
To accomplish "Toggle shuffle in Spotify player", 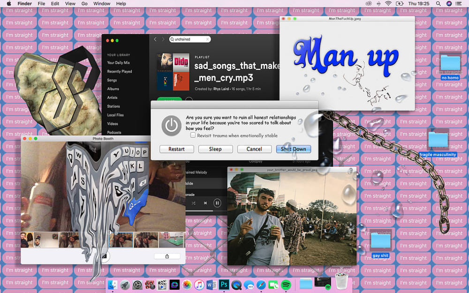I will coord(194,203).
